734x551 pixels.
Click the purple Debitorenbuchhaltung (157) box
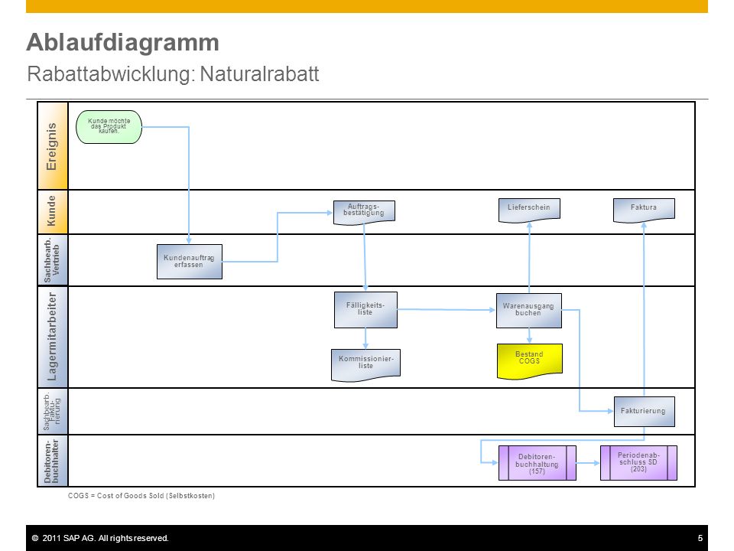(x=538, y=463)
